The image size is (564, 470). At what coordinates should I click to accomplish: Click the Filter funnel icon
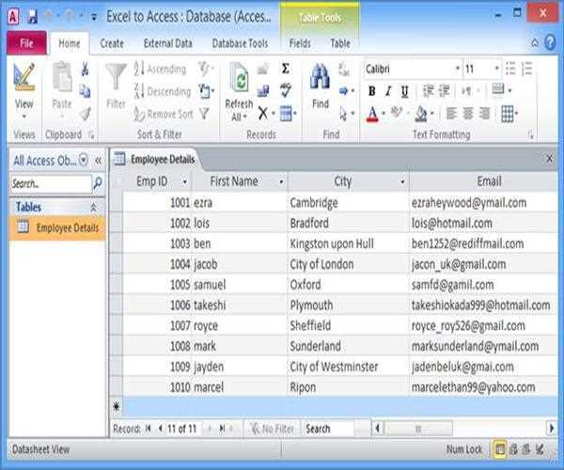coord(116,77)
